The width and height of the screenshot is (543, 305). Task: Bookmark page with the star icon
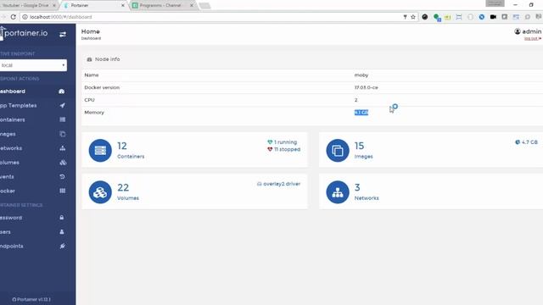click(413, 17)
